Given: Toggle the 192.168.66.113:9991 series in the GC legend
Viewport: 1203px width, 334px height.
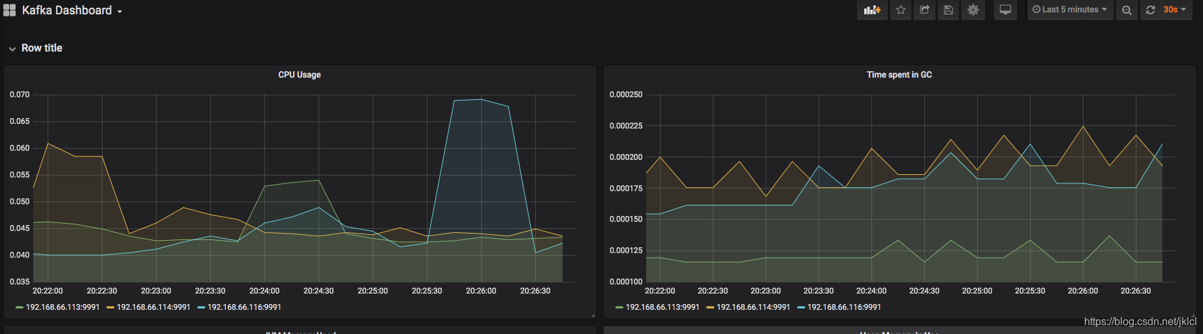Looking at the screenshot, I should (x=663, y=307).
